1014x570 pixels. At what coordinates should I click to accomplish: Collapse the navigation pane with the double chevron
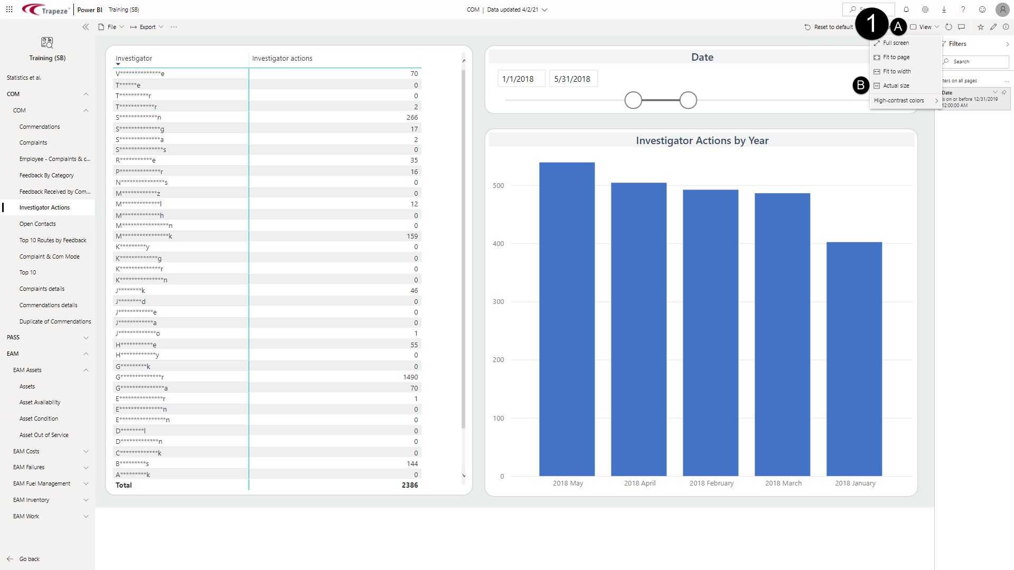click(x=86, y=27)
